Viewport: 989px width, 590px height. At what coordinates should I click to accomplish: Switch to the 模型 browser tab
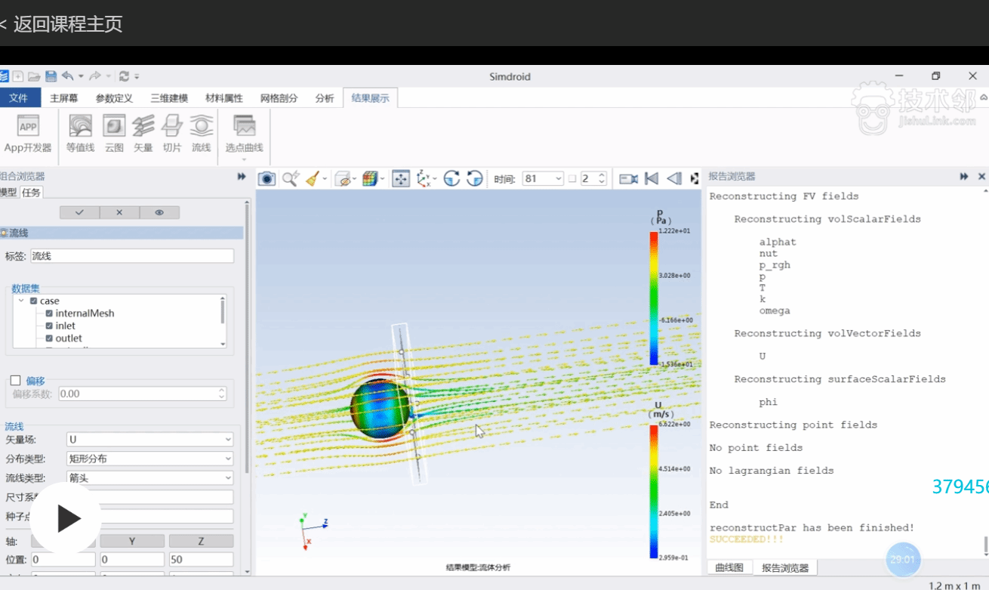click(x=8, y=193)
